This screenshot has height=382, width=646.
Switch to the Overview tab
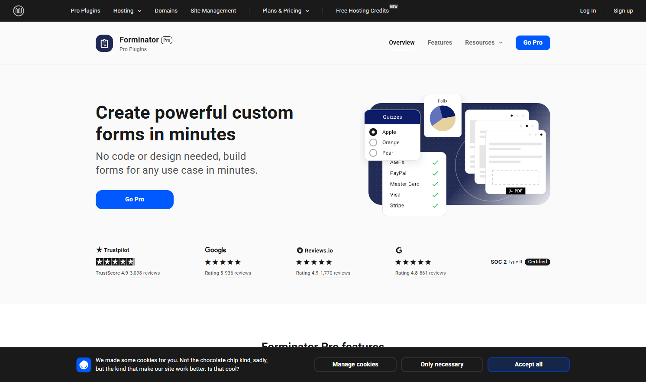[x=402, y=42]
